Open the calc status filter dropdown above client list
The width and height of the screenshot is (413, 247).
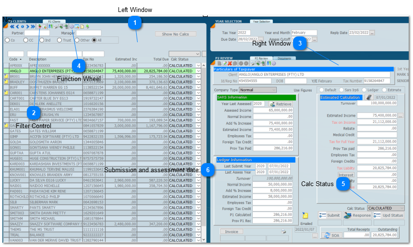(184, 54)
